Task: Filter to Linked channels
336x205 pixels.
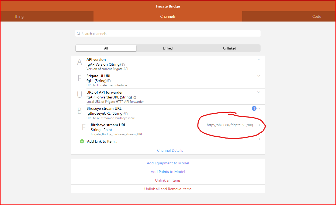Action: [x=168, y=48]
